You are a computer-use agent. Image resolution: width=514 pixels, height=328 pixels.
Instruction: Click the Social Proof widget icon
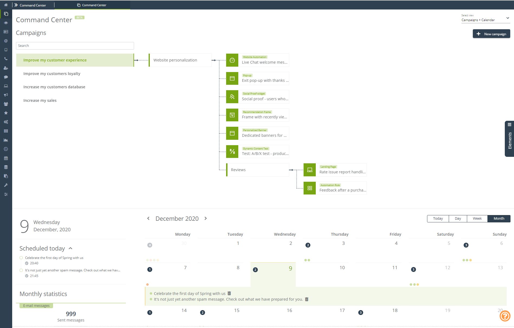232,97
